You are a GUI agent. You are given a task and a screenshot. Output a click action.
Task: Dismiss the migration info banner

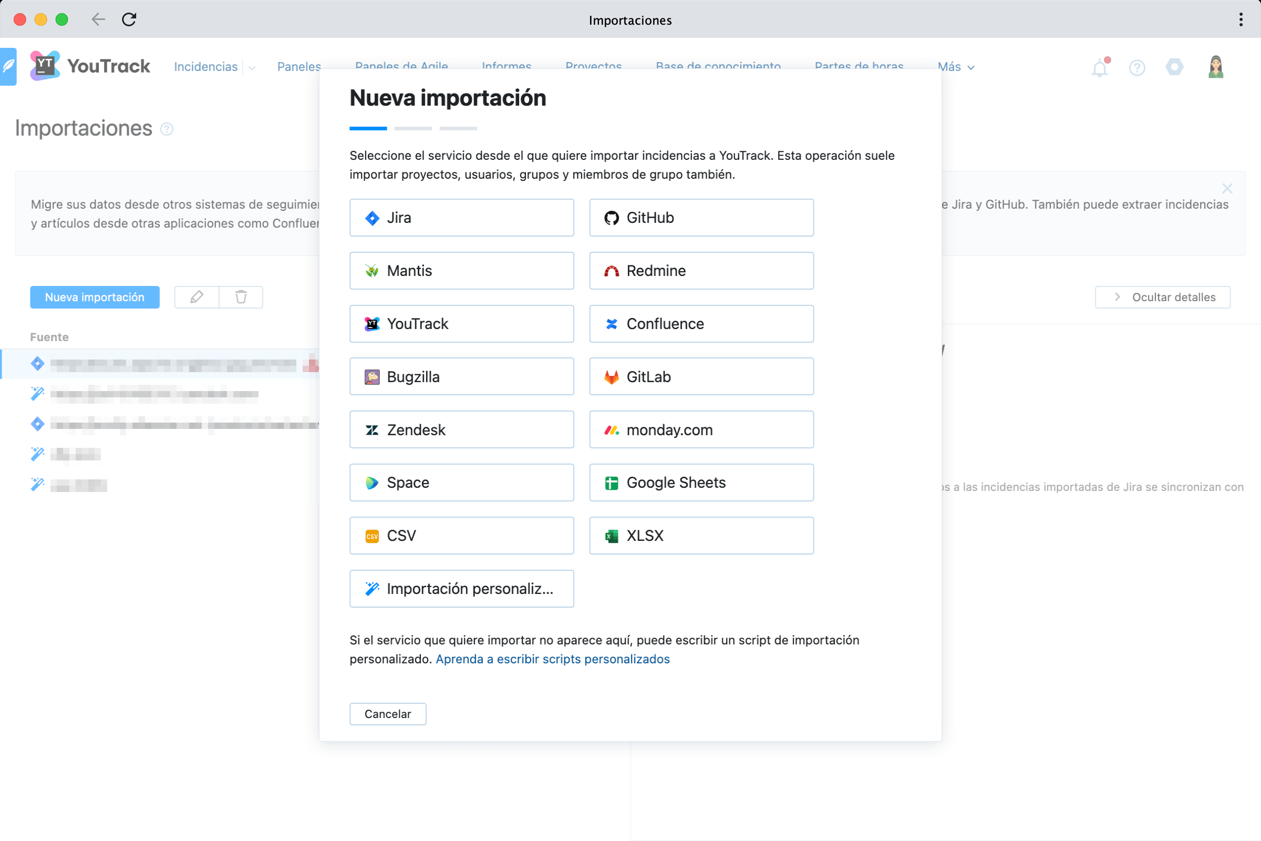coord(1227,188)
